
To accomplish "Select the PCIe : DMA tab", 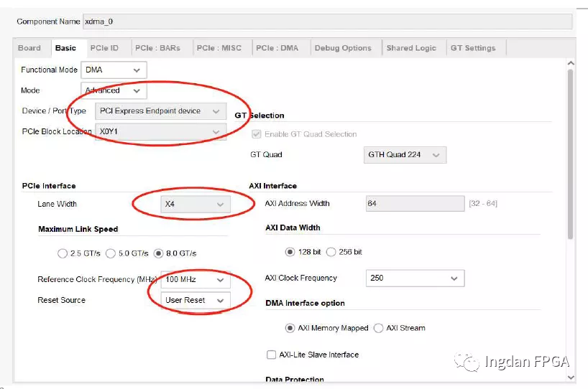I will click(x=277, y=48).
